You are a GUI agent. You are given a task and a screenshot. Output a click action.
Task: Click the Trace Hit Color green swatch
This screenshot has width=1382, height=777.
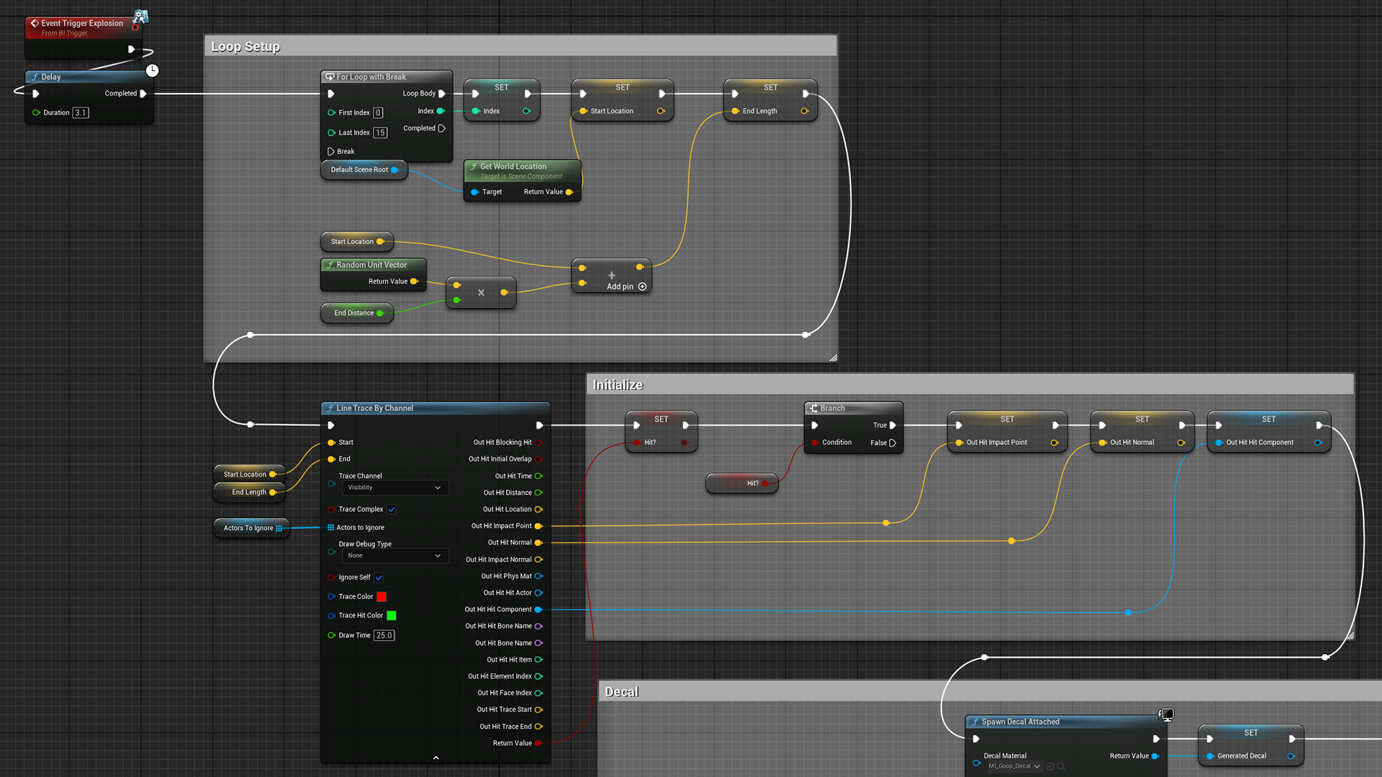(x=392, y=616)
